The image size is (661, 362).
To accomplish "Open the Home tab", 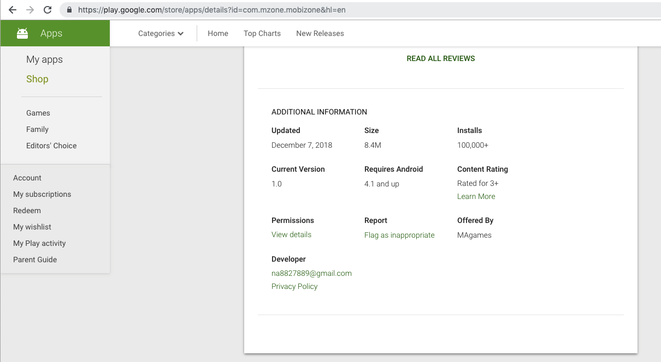I will tap(218, 33).
